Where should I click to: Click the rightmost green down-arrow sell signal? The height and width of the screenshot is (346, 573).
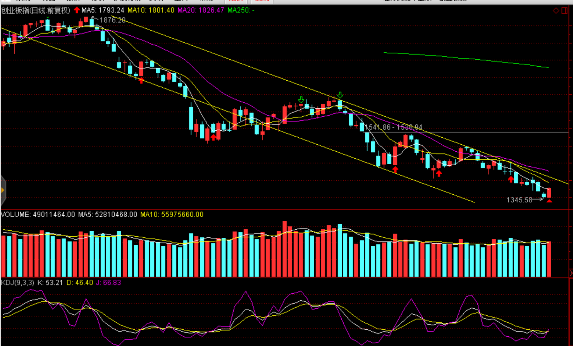[340, 95]
